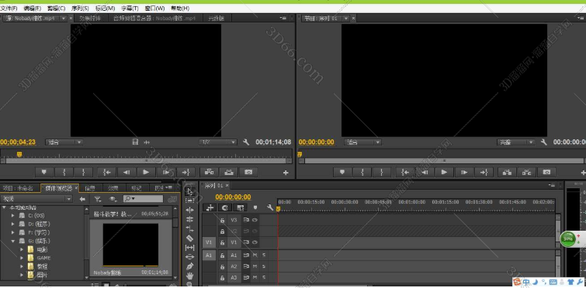The width and height of the screenshot is (586, 288).
Task: Toggle Linked Selection button in timeline
Action: 240,207
